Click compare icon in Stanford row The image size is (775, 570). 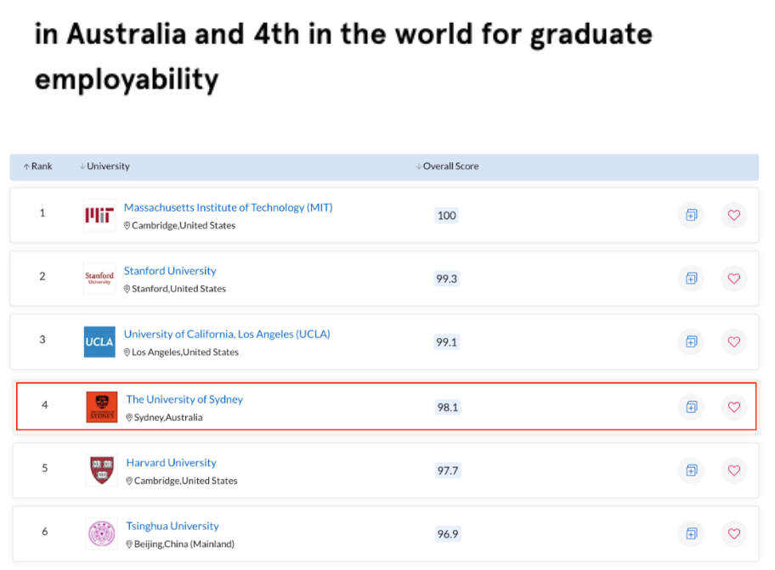[x=691, y=279]
